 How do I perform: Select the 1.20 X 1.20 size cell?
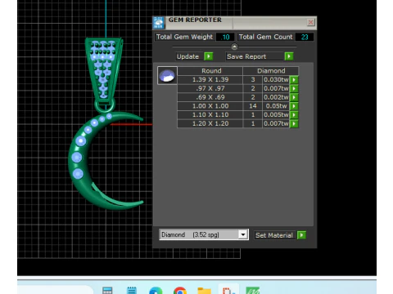210,124
